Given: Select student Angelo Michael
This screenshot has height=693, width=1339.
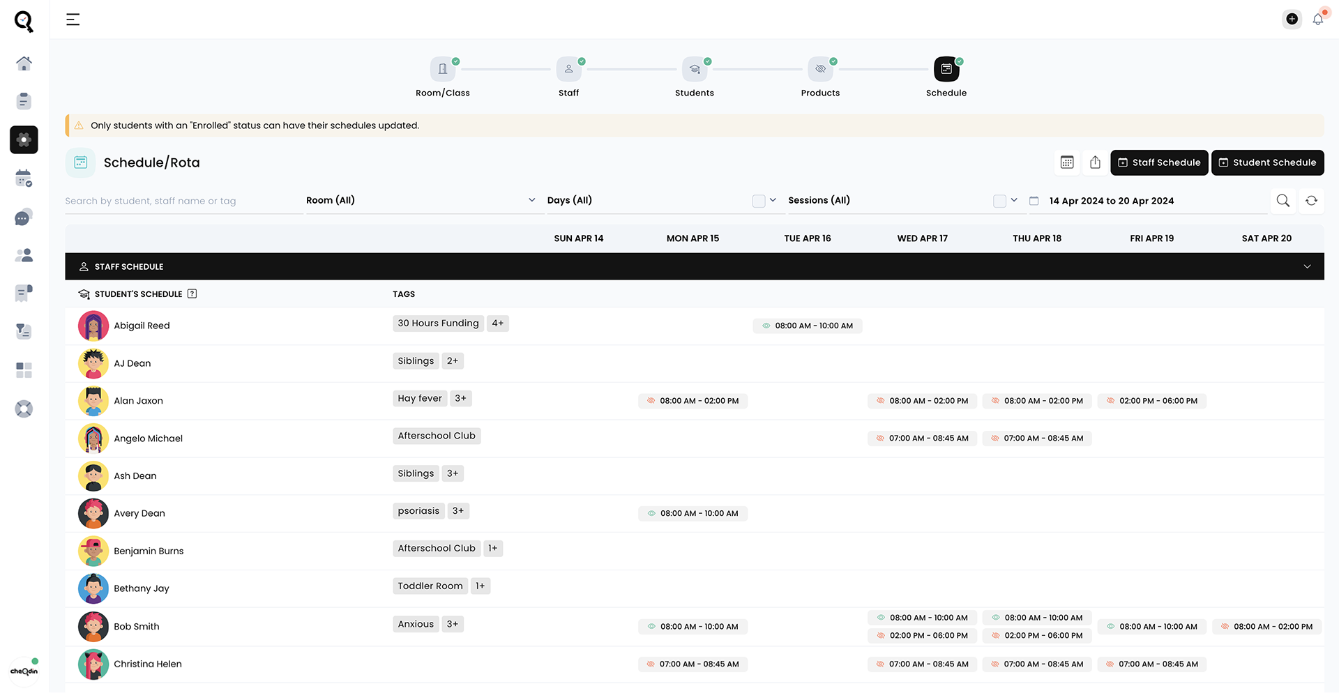Looking at the screenshot, I should point(148,439).
